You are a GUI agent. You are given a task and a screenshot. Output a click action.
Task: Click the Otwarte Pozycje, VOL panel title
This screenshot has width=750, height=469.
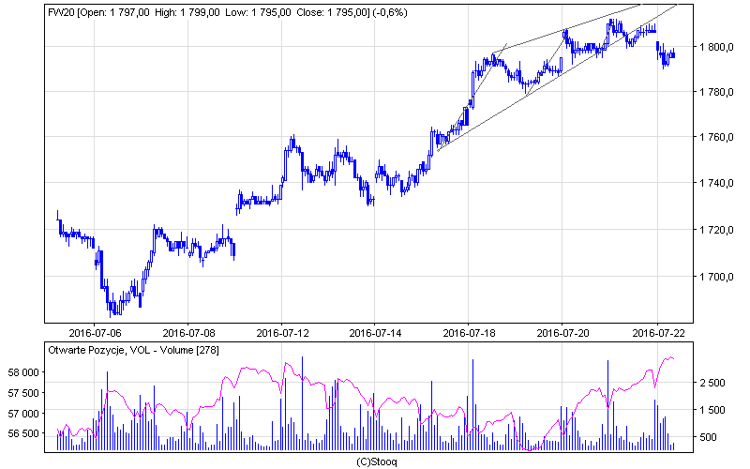[x=133, y=350]
